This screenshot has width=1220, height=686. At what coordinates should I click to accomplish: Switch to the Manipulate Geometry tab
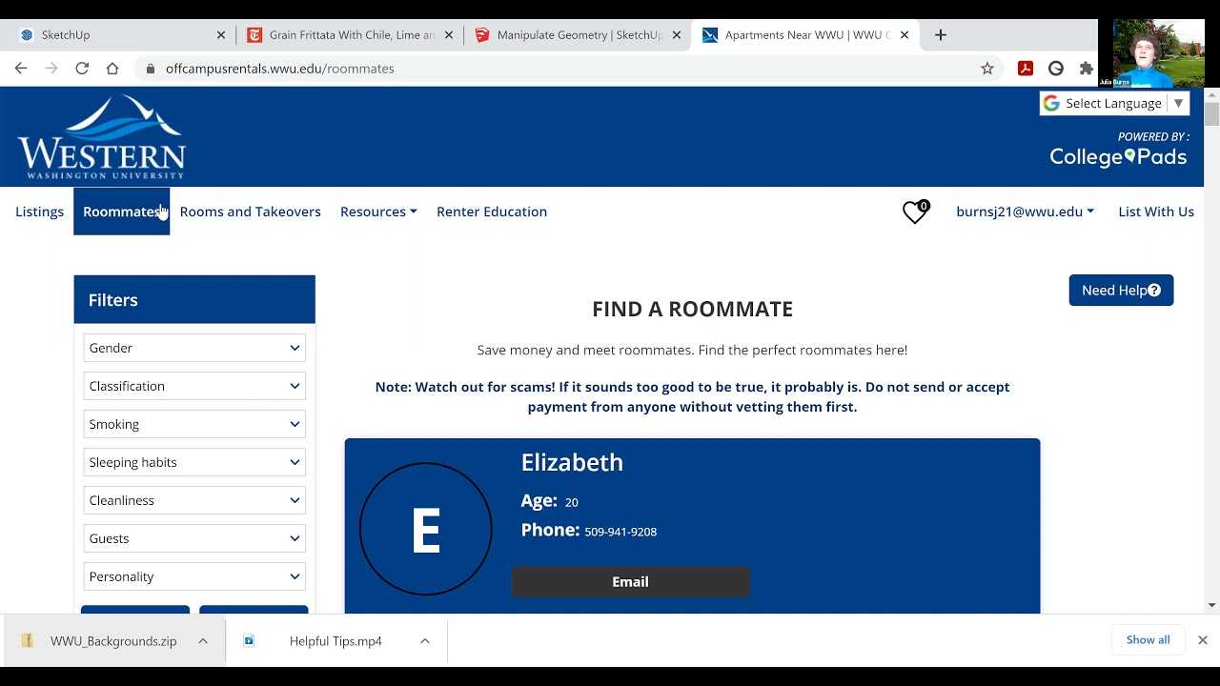click(x=578, y=35)
